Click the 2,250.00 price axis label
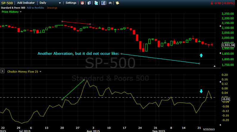 click(x=228, y=14)
